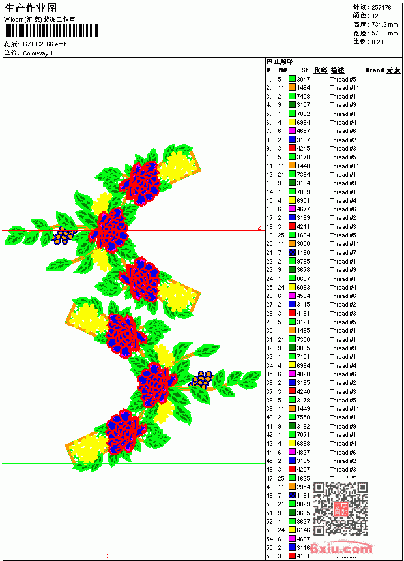Click the barcode under the Wilcom header
The image size is (404, 561).
click(51, 31)
